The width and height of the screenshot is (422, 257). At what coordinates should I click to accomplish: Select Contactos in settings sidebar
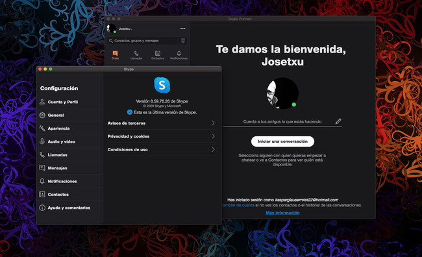pyautogui.click(x=69, y=194)
